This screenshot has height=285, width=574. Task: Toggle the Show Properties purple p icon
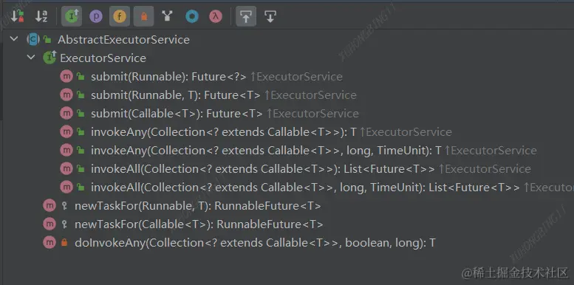[96, 16]
